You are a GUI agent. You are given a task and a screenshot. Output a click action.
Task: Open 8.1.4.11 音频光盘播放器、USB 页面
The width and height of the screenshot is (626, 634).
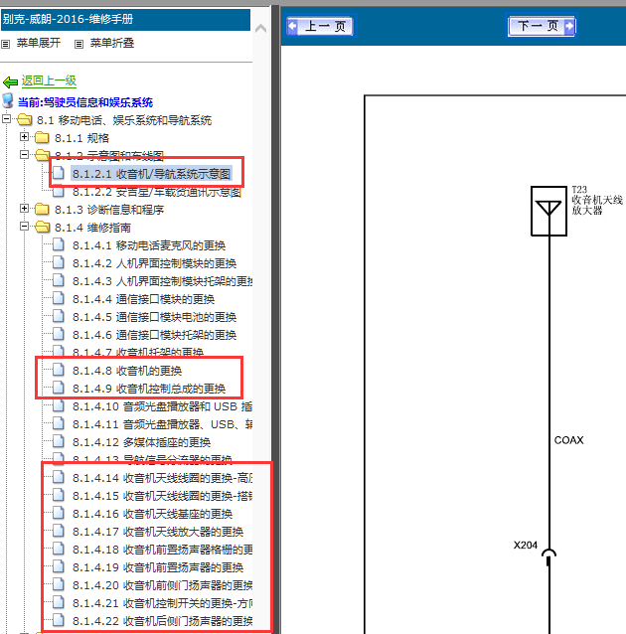click(x=162, y=424)
